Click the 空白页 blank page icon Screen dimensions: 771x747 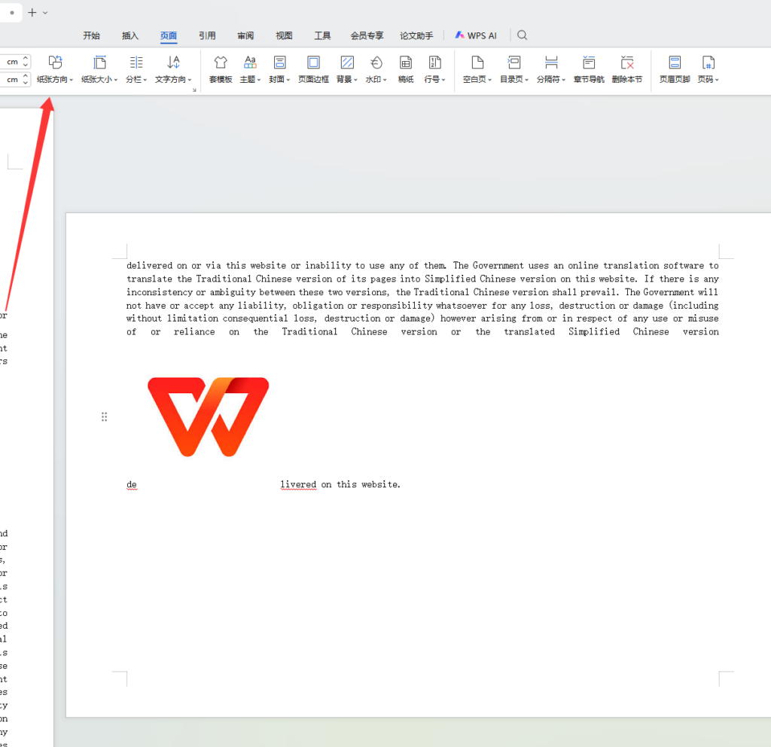click(477, 63)
